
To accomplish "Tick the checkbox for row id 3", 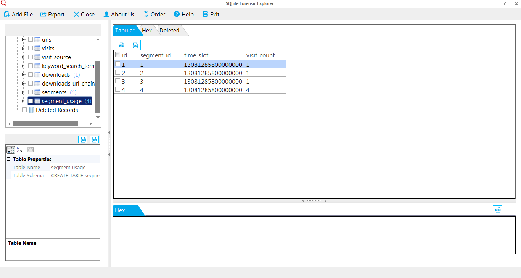I will click(x=118, y=81).
